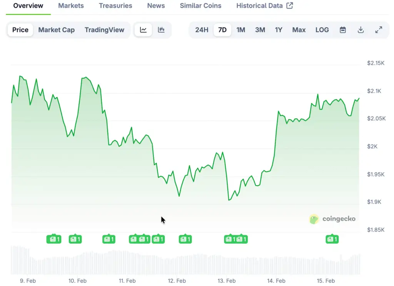This screenshot has height=286, width=394.
Task: Switch chart to Market Cap
Action: (x=57, y=30)
